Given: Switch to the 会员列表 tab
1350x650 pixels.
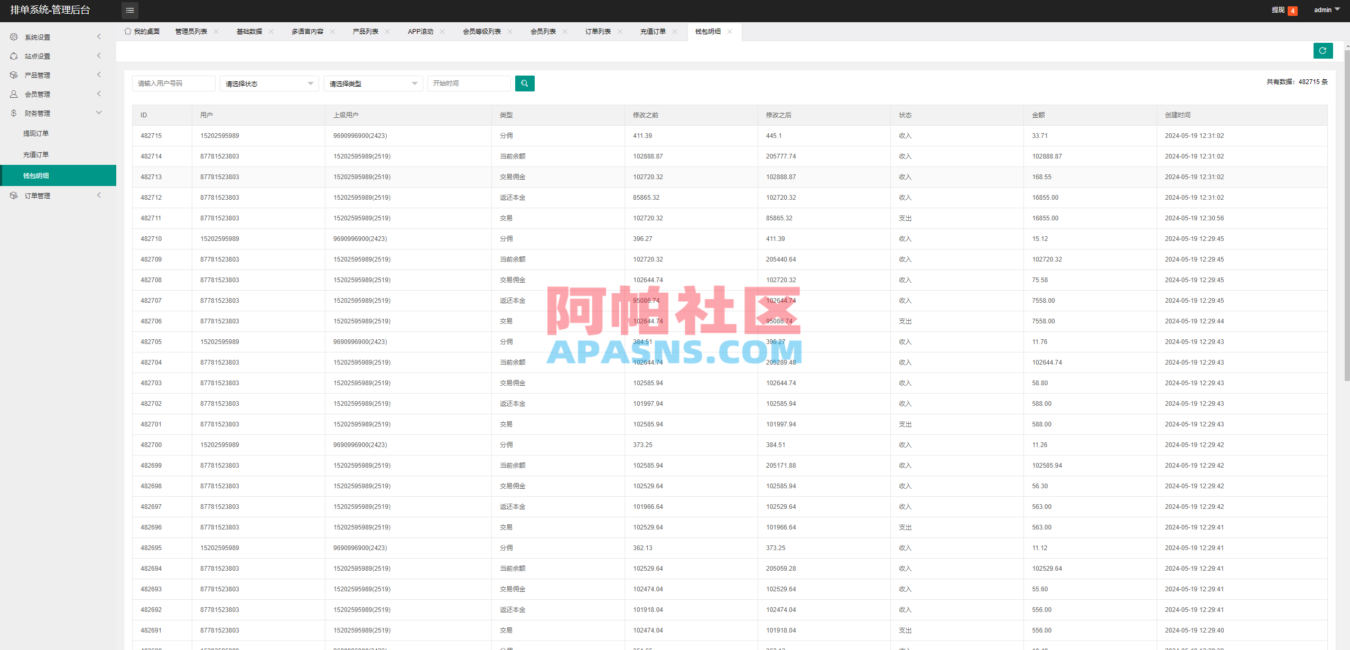Looking at the screenshot, I should point(543,31).
